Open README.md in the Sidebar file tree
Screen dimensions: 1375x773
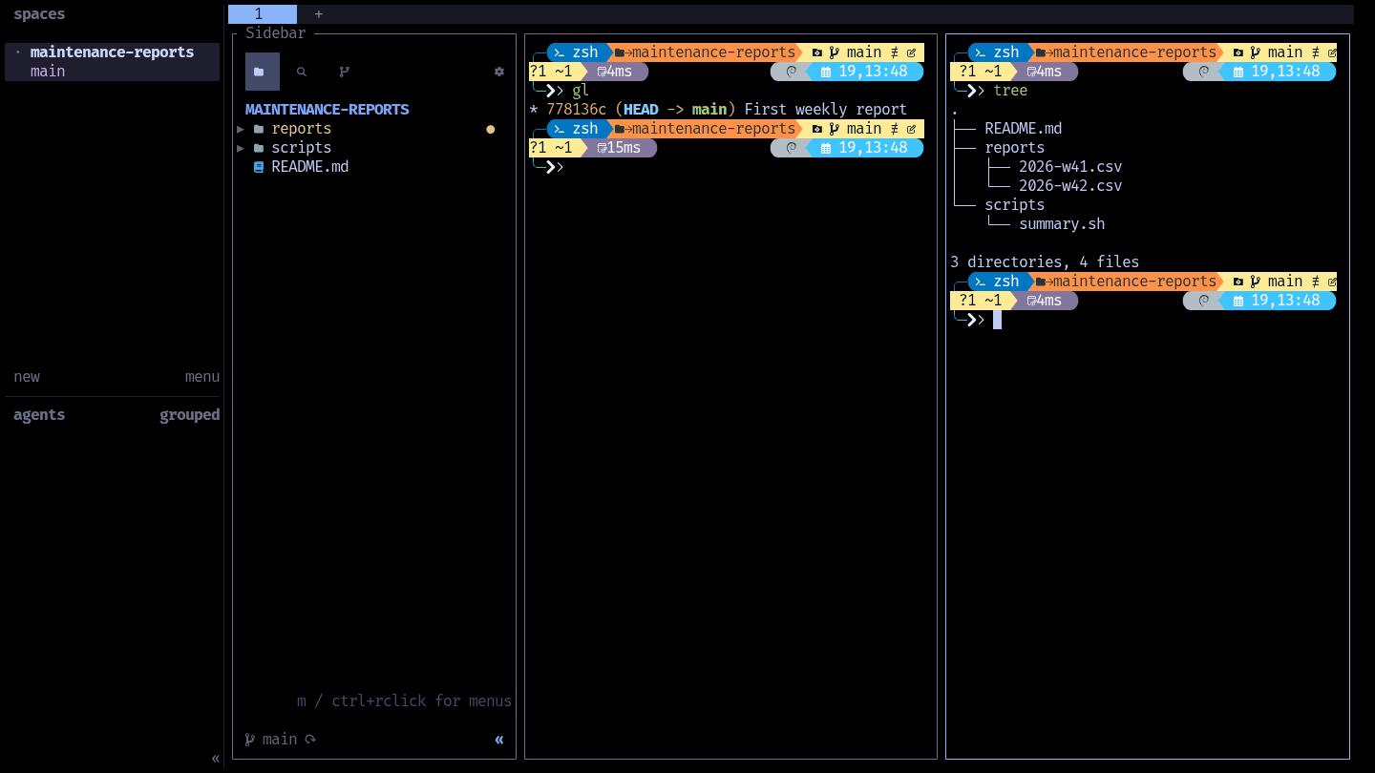(x=310, y=167)
